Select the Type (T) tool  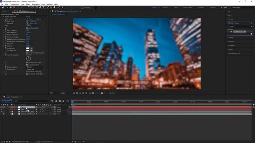click(x=43, y=8)
